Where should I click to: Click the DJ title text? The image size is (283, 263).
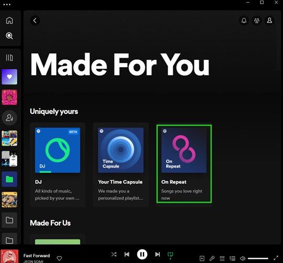tap(38, 182)
